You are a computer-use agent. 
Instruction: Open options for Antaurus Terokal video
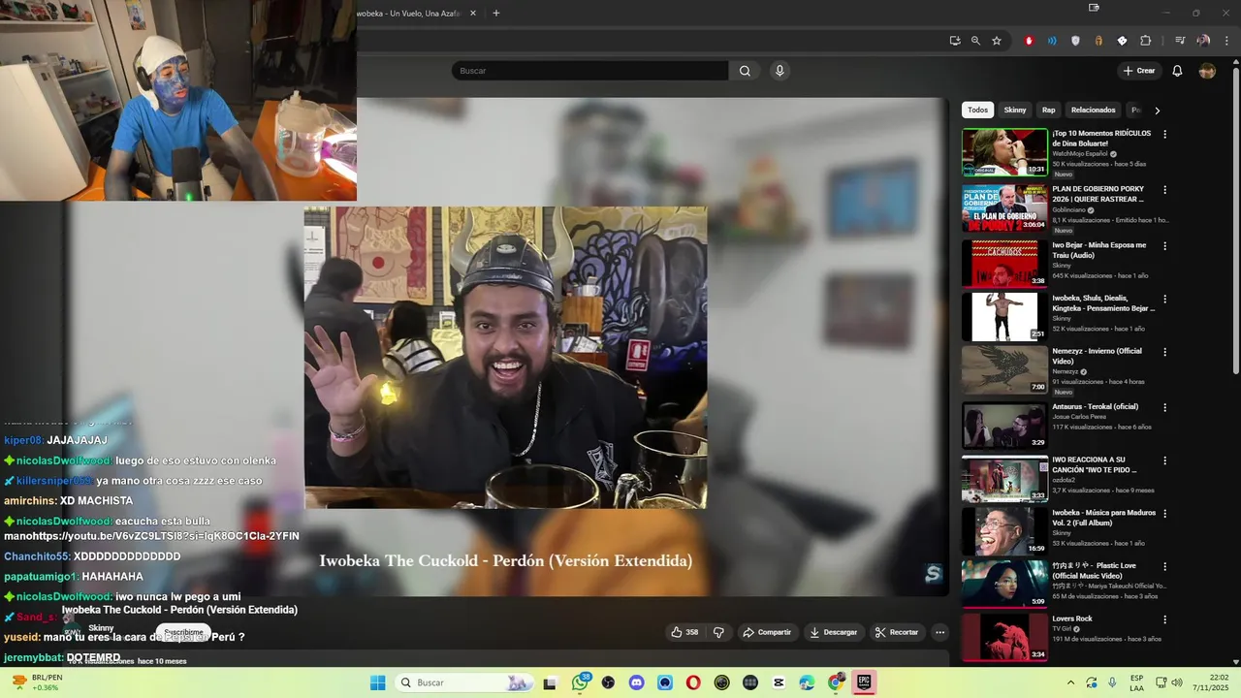[1164, 408]
